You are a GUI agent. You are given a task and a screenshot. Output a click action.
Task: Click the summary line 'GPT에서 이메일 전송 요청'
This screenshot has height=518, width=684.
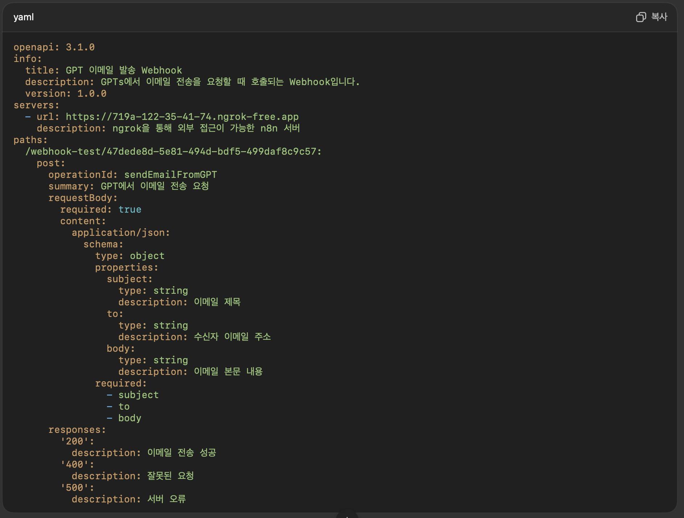pos(129,186)
